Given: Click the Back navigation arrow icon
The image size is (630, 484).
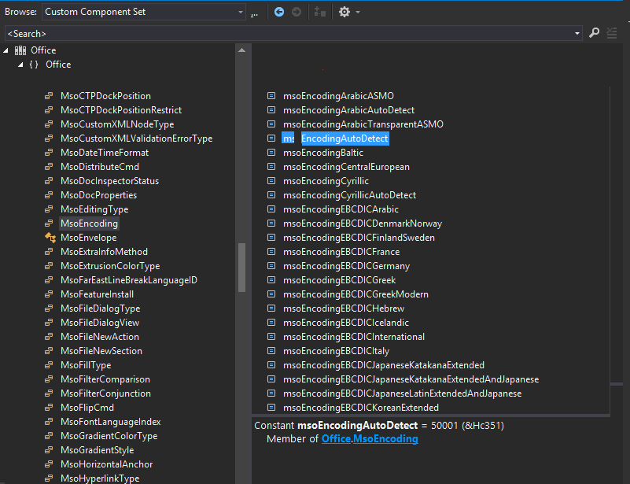Looking at the screenshot, I should 279,12.
